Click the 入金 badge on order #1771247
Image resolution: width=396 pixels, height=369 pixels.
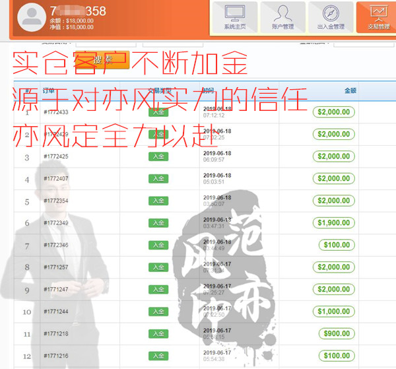[x=158, y=289]
